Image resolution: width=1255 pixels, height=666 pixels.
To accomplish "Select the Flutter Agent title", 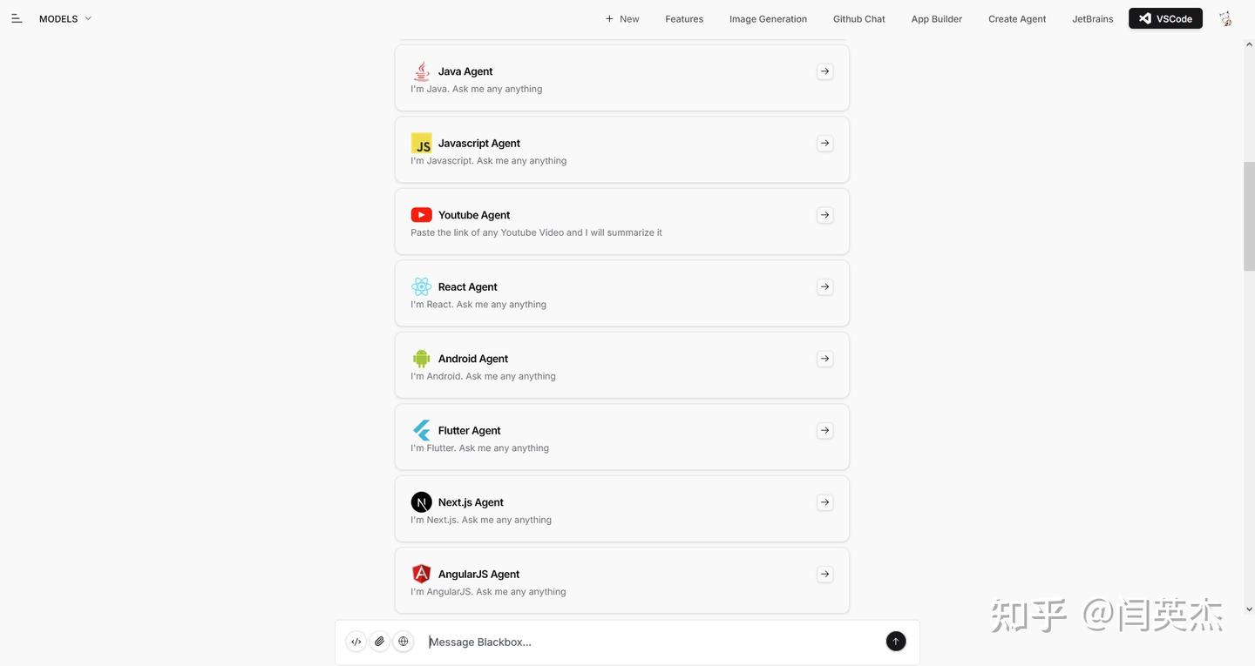I will (x=470, y=430).
